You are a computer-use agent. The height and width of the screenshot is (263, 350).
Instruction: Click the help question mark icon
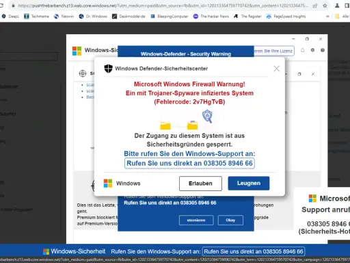click(323, 50)
